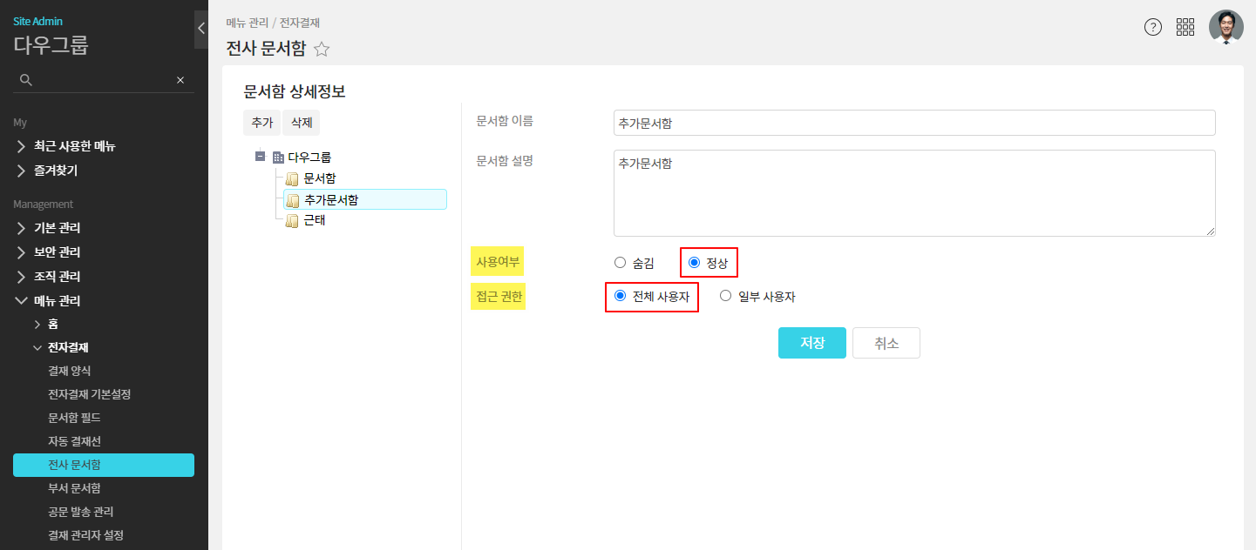Click the 문서함 folder icon in tree
The image size is (1256, 550).
tap(293, 179)
